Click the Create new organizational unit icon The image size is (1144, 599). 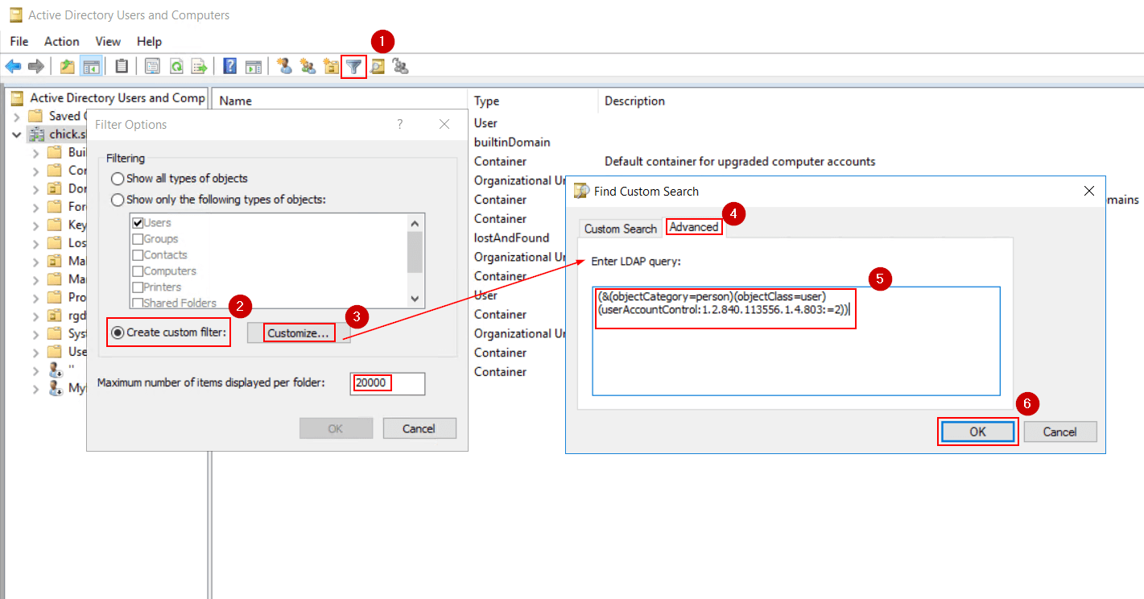tap(330, 65)
